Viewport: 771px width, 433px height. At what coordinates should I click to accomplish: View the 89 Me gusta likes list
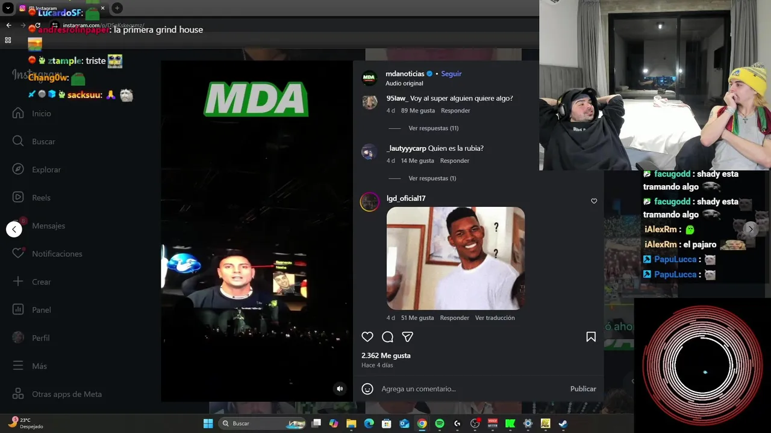pyautogui.click(x=418, y=111)
